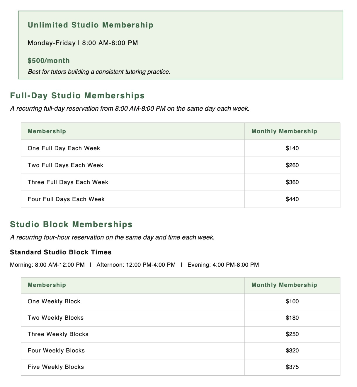Select the $500/month price text
This screenshot has height=387, width=357.
[49, 61]
